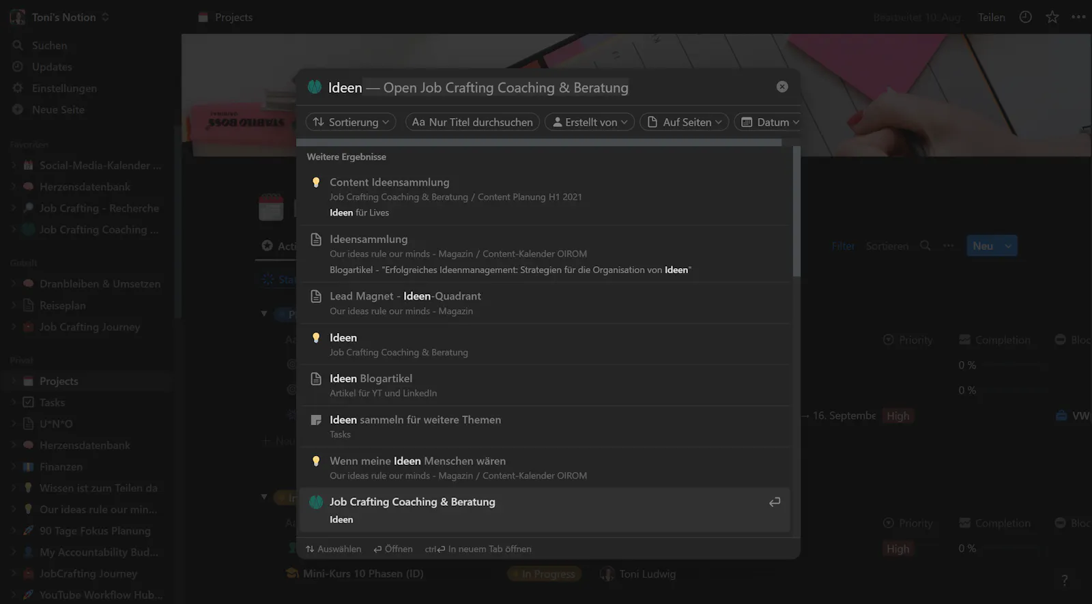The height and width of the screenshot is (604, 1092).
Task: Open the Ideen Blogartikel result
Action: [545, 386]
